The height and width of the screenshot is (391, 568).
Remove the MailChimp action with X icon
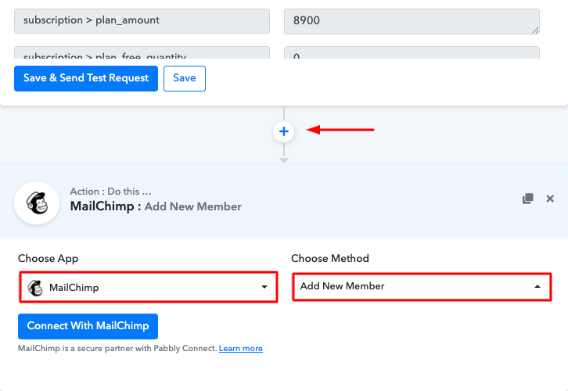point(550,199)
